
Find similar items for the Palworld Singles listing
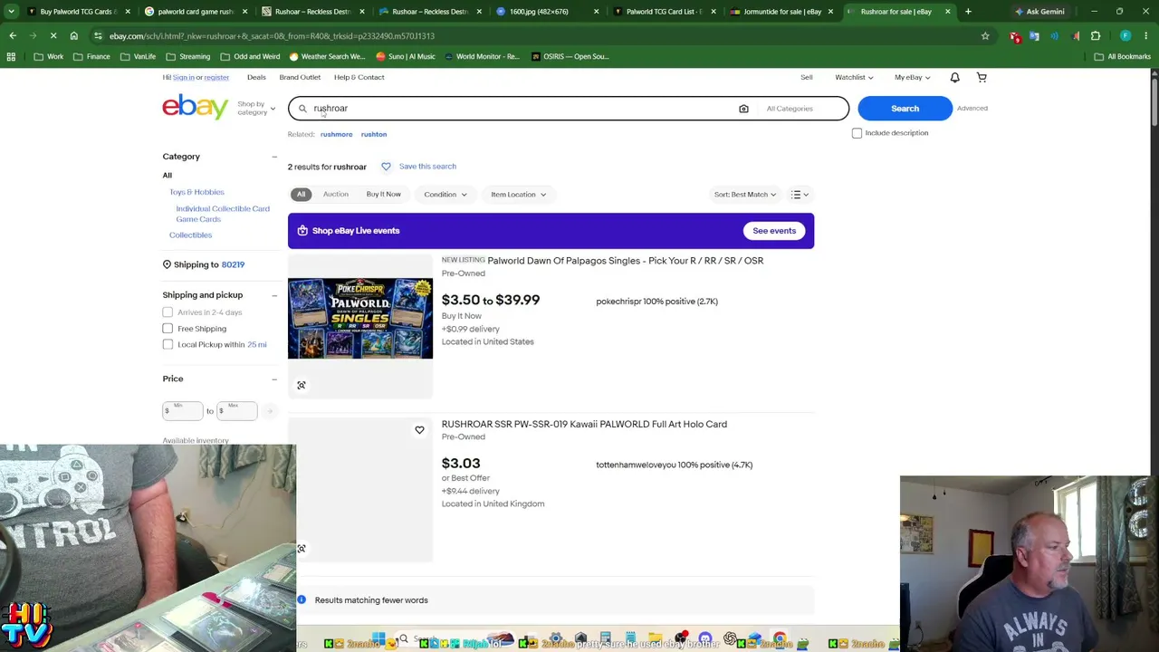(x=302, y=386)
